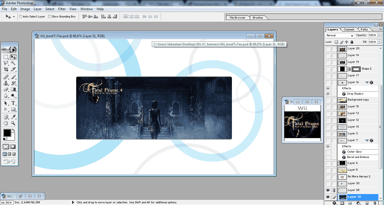Delete layer using the trash icon
The width and height of the screenshot is (384, 205).
(x=375, y=203)
